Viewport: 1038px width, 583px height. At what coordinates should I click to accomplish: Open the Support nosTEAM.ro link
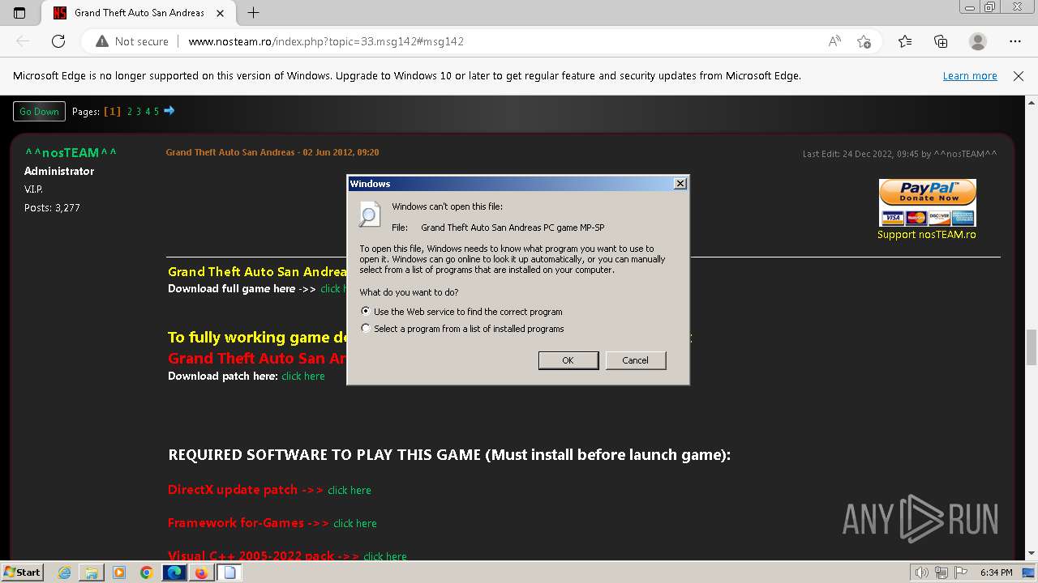(927, 235)
